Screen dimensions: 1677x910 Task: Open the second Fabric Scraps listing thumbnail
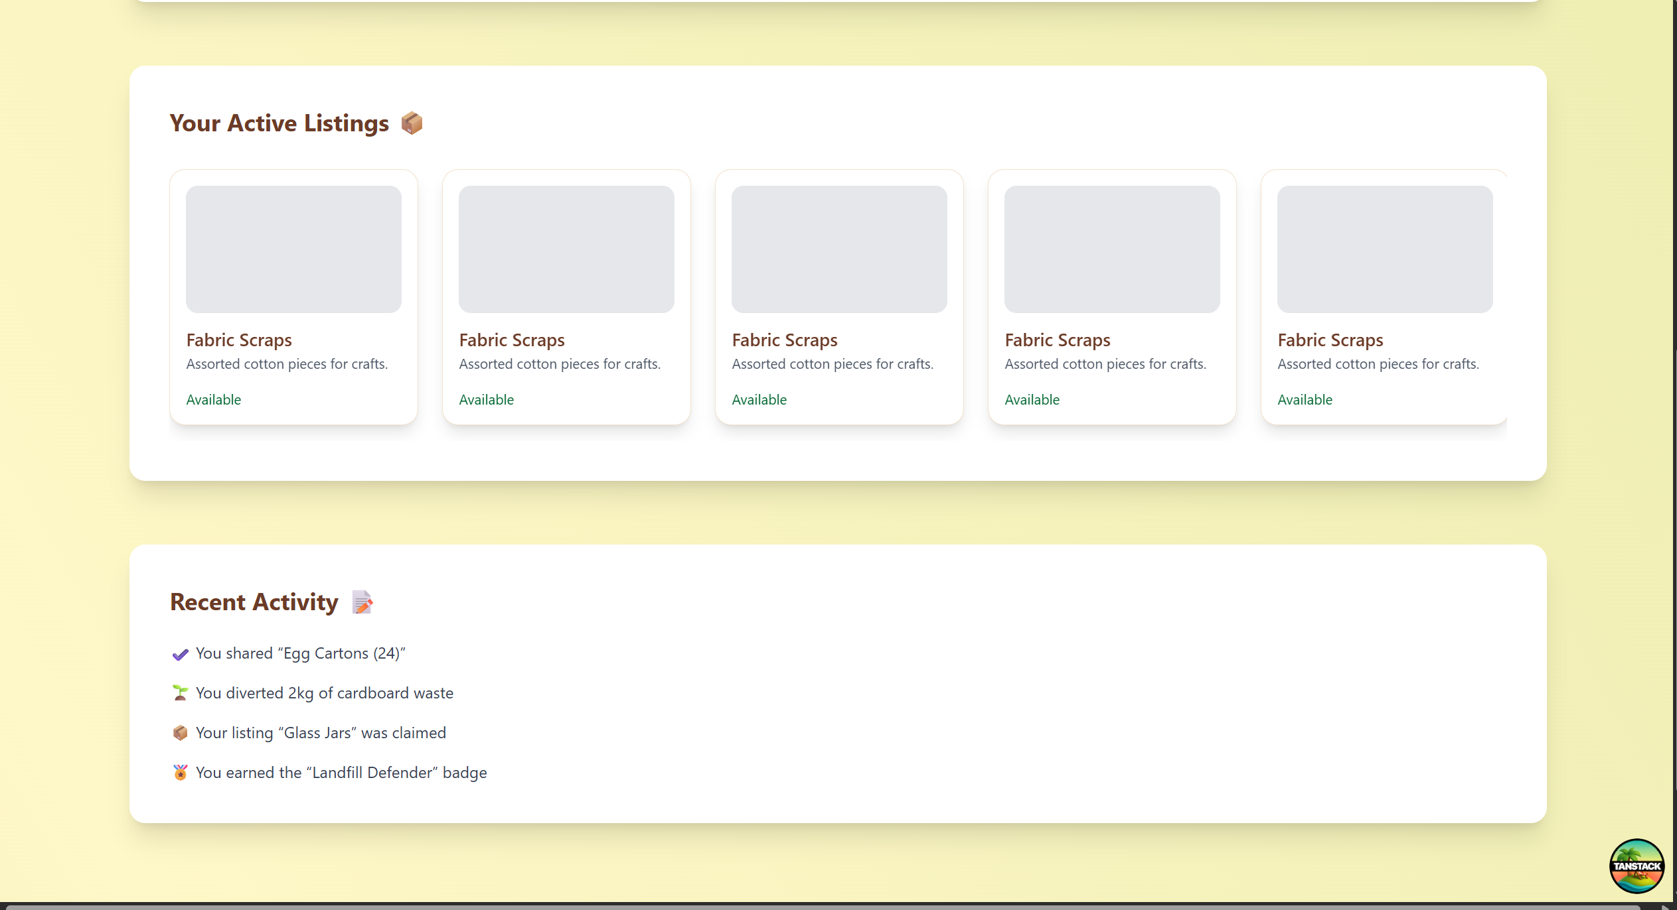[x=566, y=249]
